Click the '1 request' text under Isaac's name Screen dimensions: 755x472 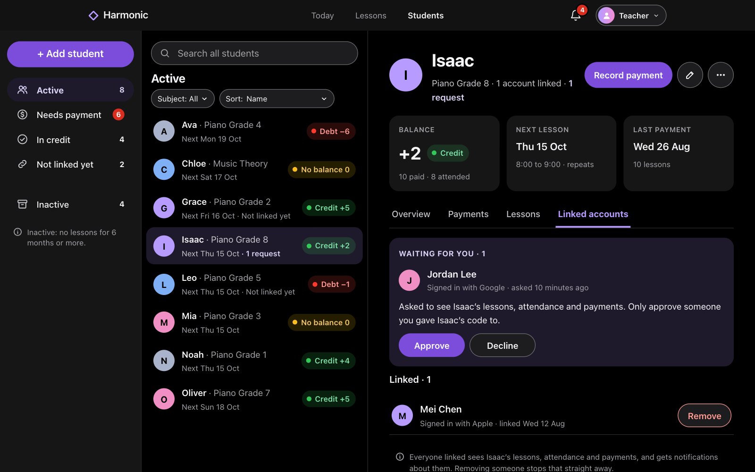click(502, 90)
